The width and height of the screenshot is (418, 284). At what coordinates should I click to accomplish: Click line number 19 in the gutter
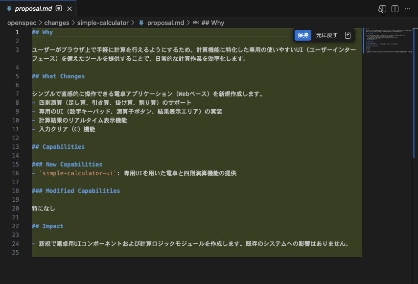point(16,199)
